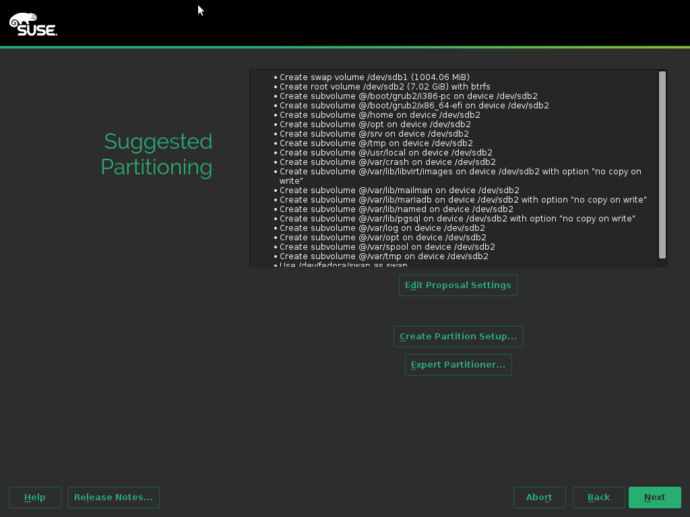Click the SUSE chameleon logo
The height and width of the screenshot is (517, 690).
coord(34,24)
